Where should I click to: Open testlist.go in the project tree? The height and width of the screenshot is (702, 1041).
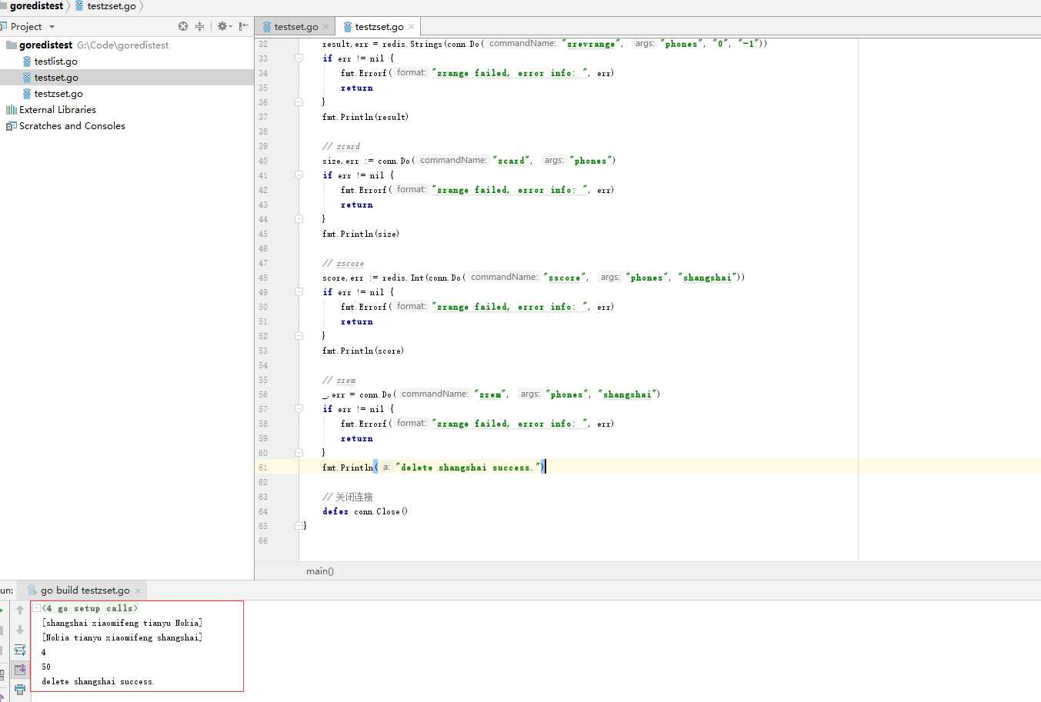point(127,62)
